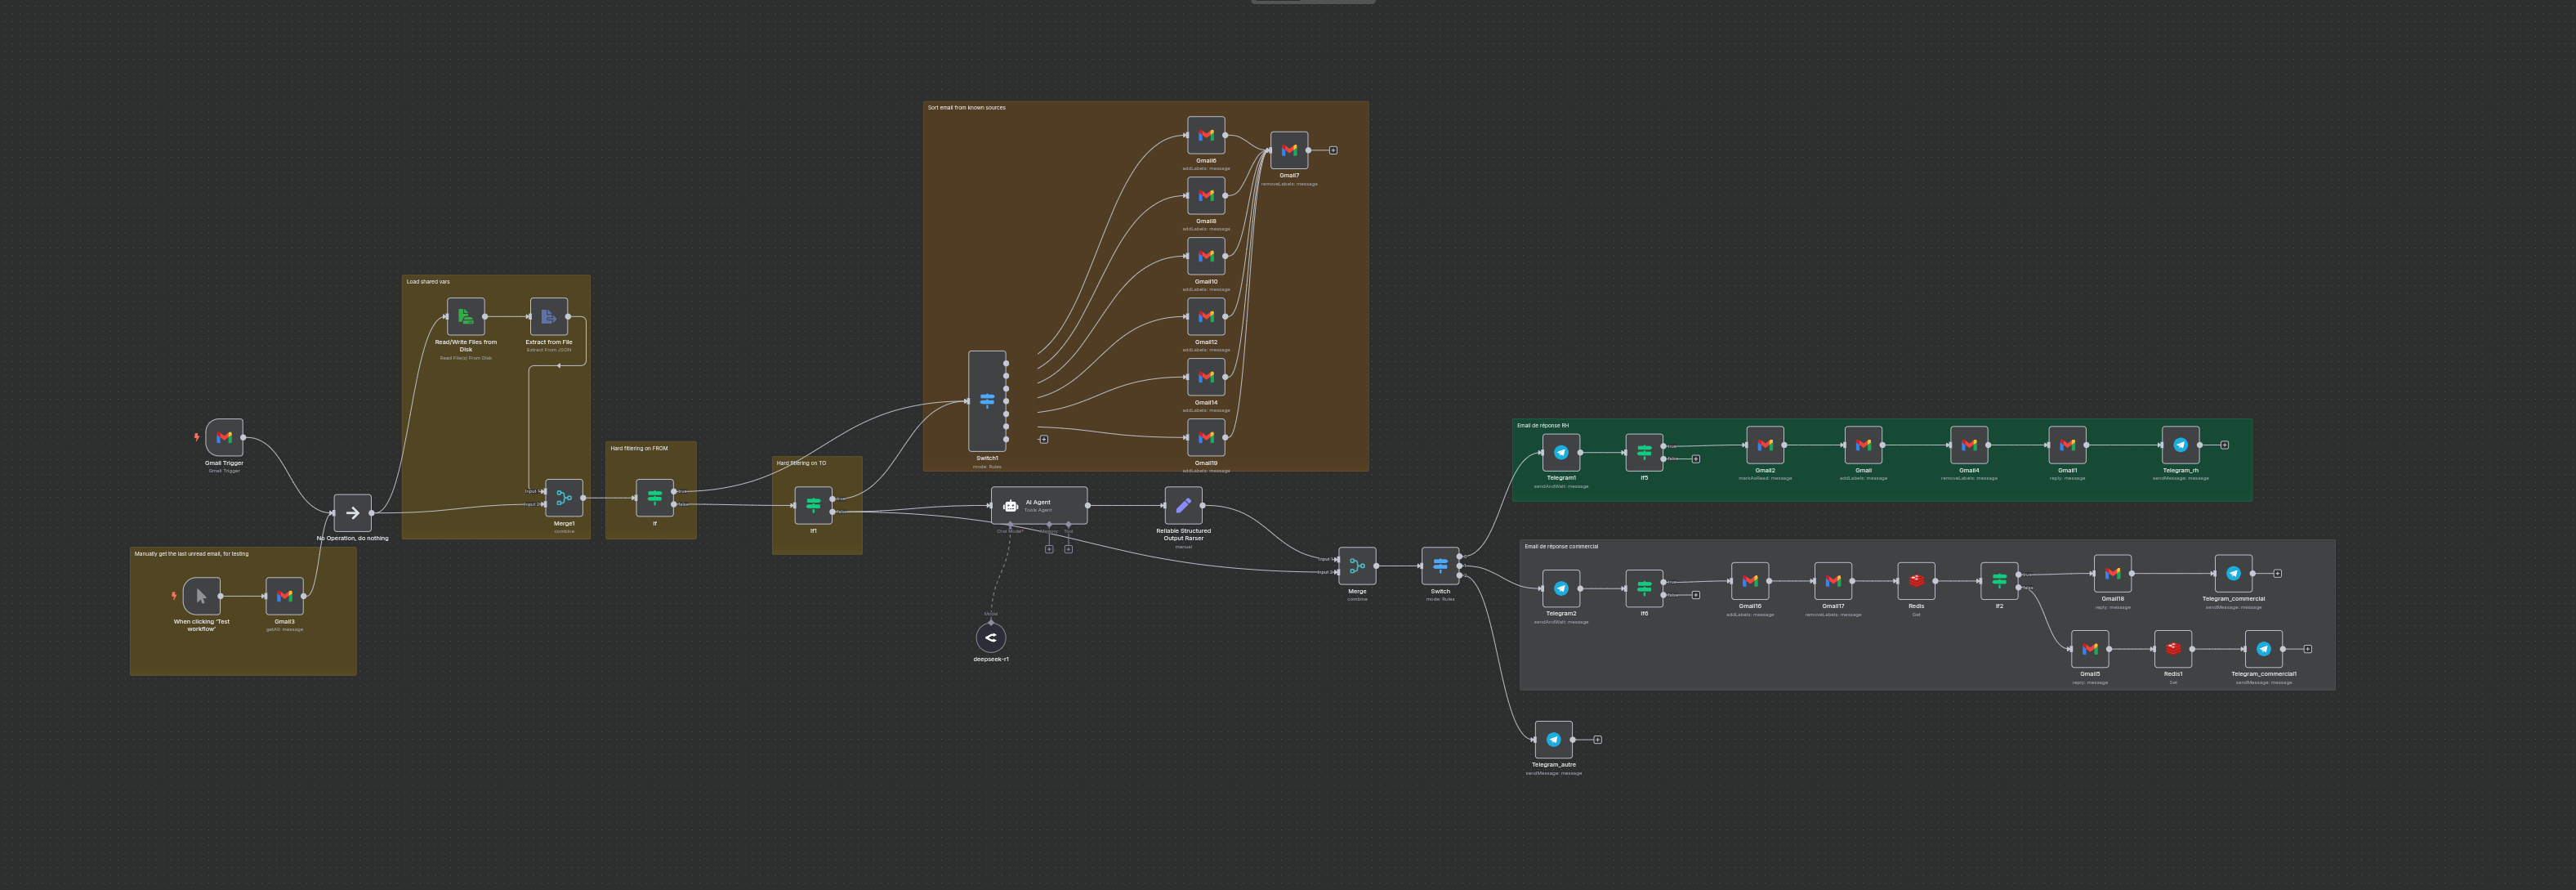Open the Read/Write Files from Disk node

pos(465,317)
